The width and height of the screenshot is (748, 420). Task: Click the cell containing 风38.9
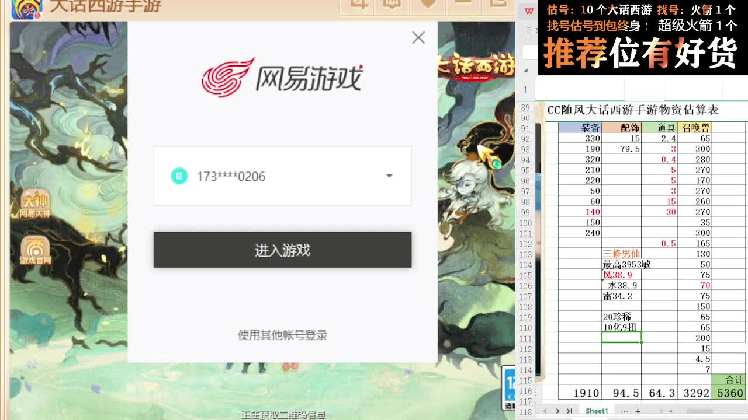617,274
